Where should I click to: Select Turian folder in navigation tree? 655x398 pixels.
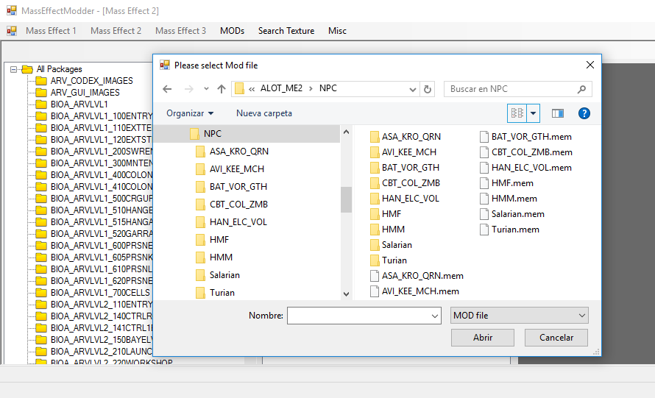(x=216, y=292)
